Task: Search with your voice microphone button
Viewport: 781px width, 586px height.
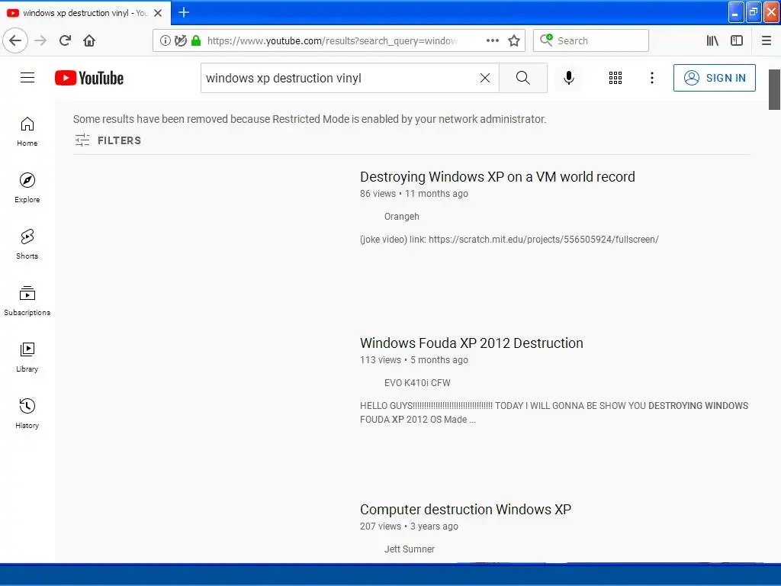Action: [x=568, y=78]
